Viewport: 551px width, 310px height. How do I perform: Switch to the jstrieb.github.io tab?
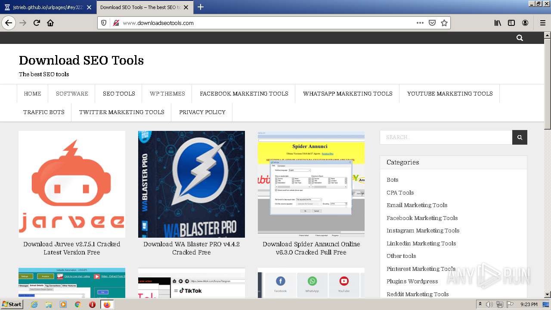tap(47, 7)
